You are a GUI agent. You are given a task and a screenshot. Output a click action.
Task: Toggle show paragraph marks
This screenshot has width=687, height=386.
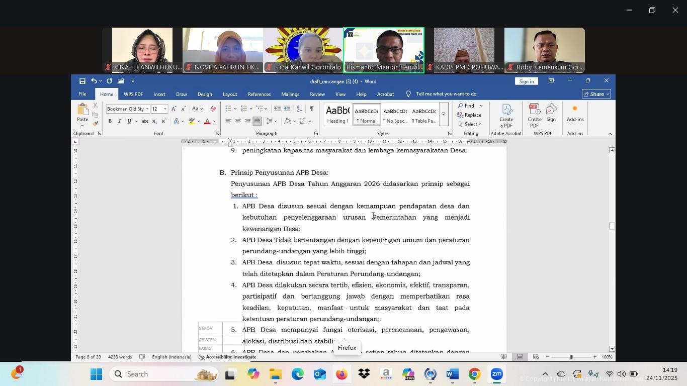tap(311, 109)
